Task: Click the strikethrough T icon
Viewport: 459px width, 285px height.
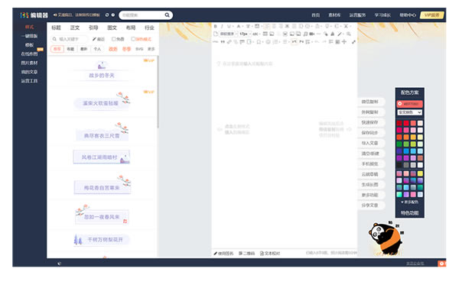Action: (x=248, y=26)
